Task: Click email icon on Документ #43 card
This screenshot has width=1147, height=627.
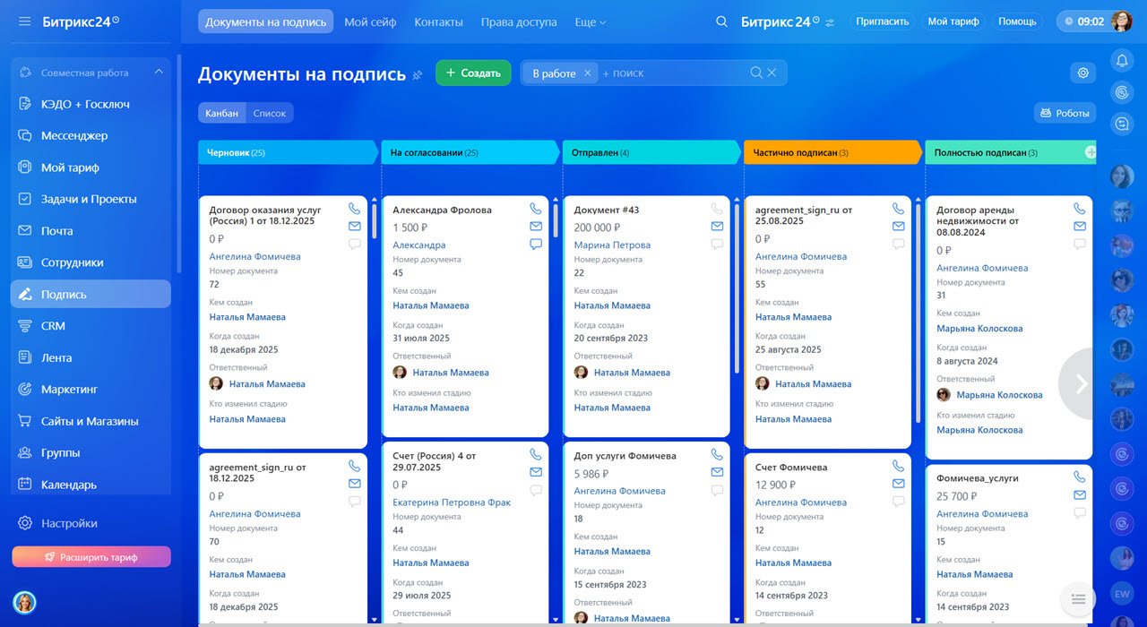Action: click(x=717, y=227)
